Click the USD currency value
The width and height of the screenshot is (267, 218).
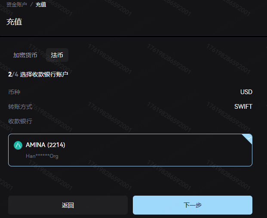tap(246, 92)
